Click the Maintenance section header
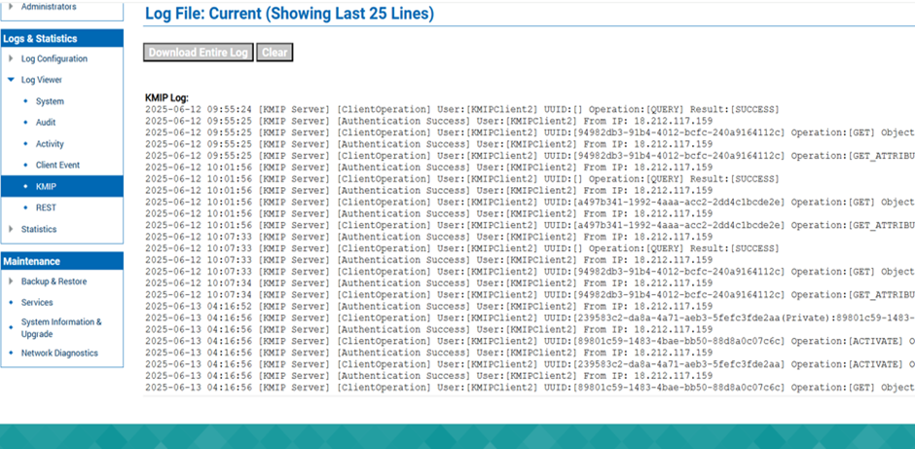The image size is (915, 449). [62, 261]
